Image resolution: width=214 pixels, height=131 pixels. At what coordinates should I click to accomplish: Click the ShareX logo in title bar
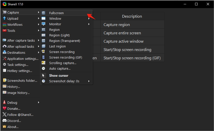tap(5, 4)
